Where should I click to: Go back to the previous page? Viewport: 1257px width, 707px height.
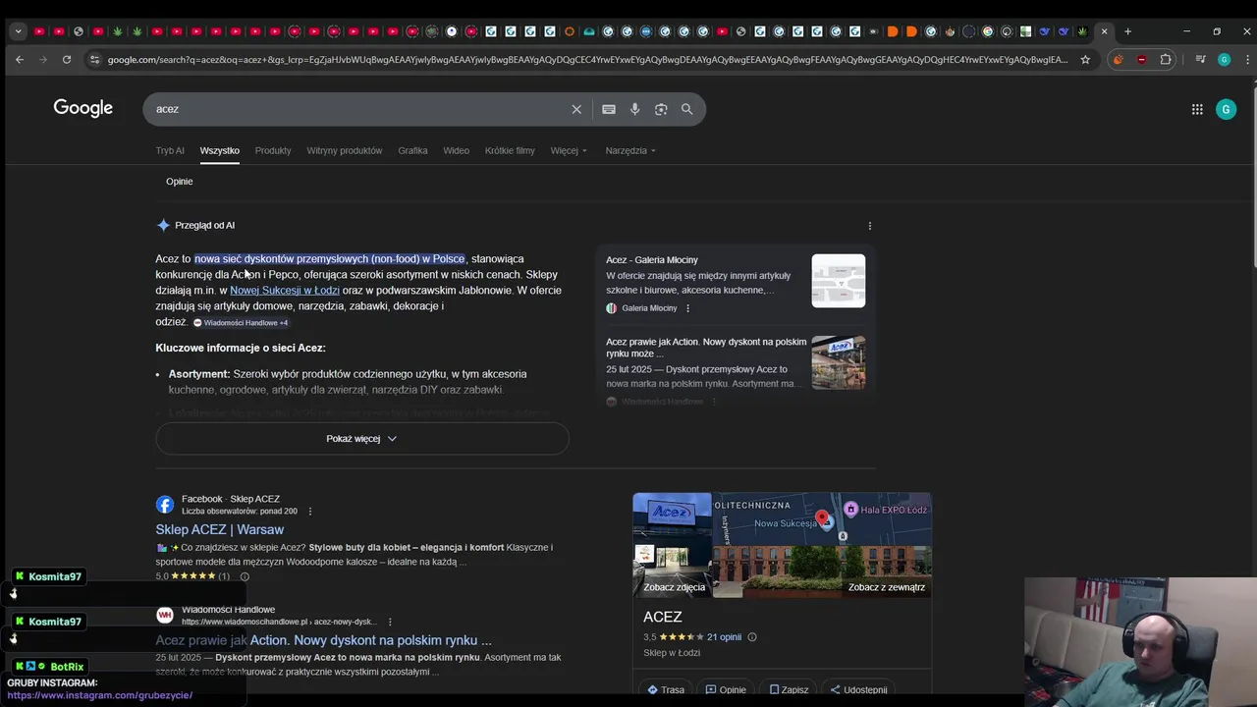[20, 60]
